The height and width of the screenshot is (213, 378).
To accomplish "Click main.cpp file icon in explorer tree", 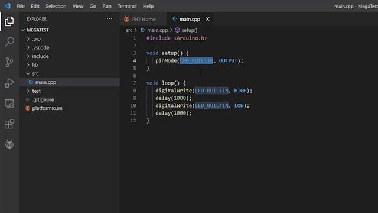I will [x=31, y=82].
